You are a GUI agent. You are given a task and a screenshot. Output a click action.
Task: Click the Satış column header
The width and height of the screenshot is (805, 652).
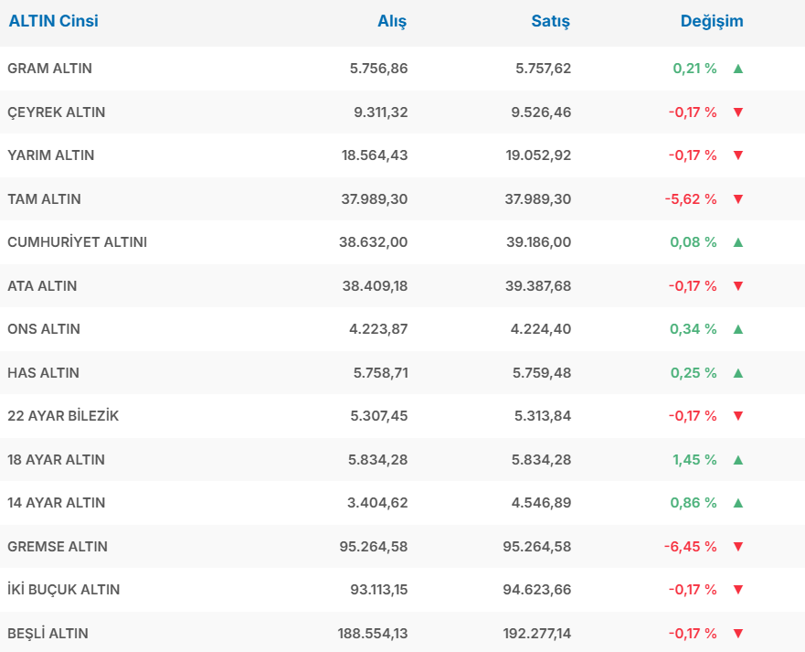tap(550, 21)
